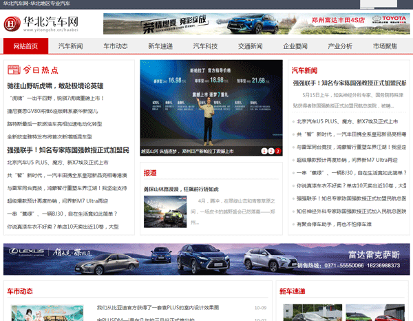Click the 今日热点 news icon
The image size is (413, 321).
14,70
